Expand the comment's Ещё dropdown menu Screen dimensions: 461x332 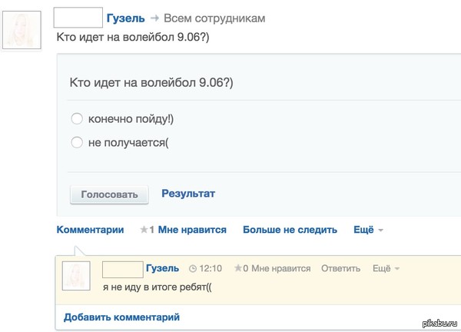coord(386,268)
